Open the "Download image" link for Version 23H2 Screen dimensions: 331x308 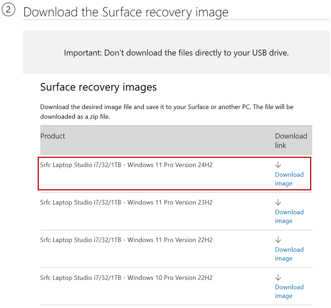[289, 216]
